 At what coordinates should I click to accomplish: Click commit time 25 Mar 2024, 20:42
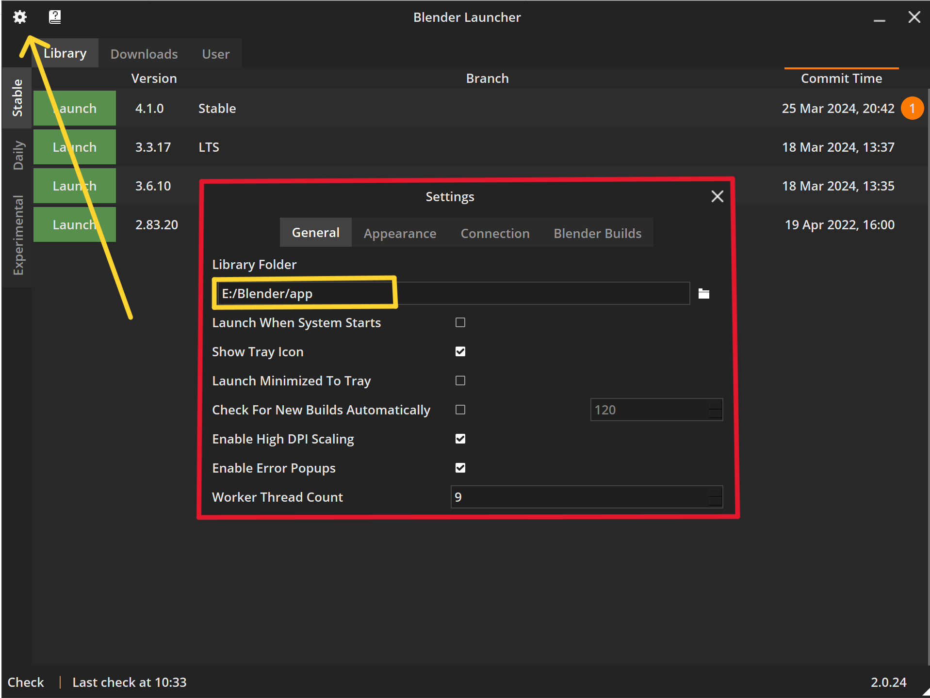coord(838,108)
